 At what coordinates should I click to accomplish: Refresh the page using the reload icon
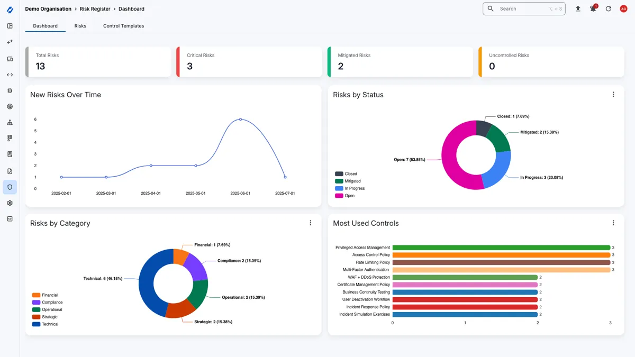[608, 9]
